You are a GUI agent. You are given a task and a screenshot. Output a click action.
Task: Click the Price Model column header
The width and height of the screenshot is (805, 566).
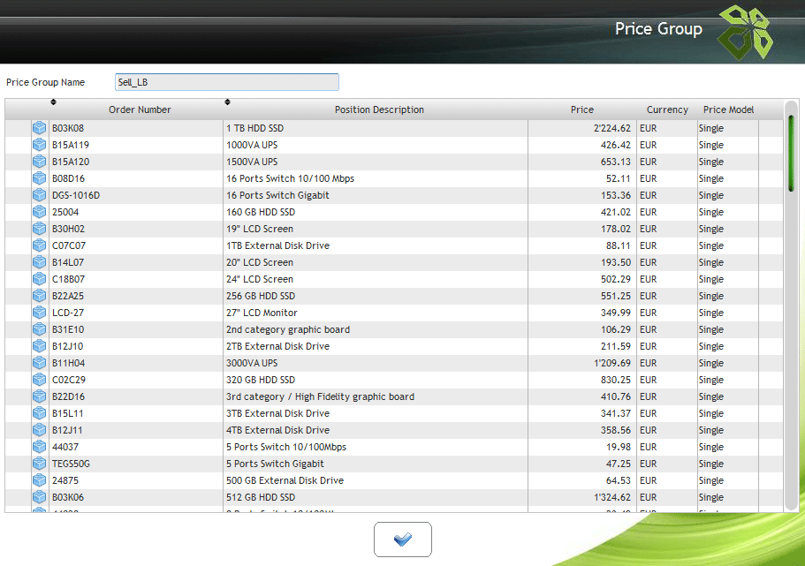(x=728, y=109)
